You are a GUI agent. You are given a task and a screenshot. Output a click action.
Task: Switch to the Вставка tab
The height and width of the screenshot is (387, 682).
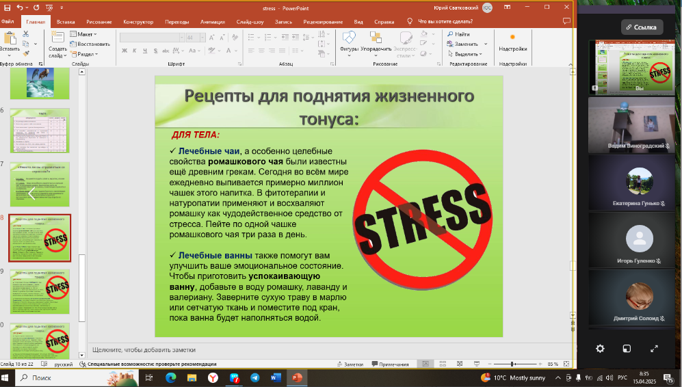coord(66,22)
